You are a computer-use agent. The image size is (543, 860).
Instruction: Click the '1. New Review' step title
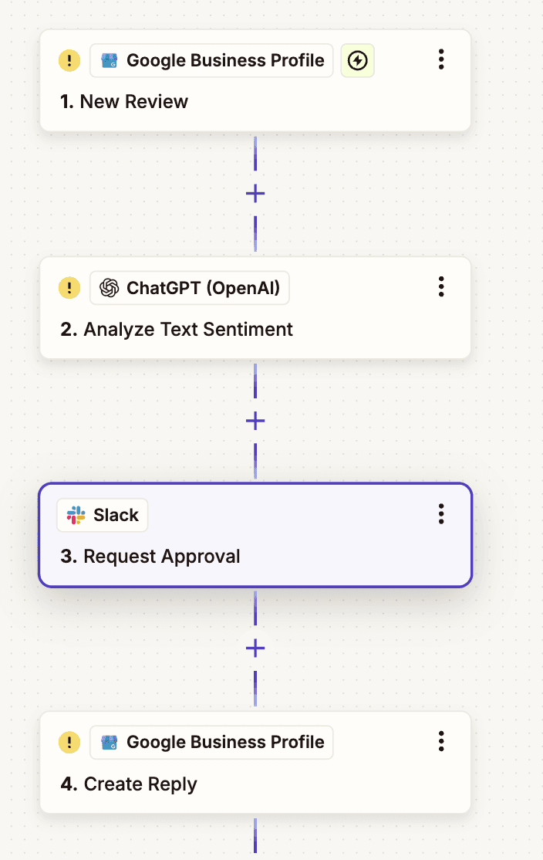124,101
